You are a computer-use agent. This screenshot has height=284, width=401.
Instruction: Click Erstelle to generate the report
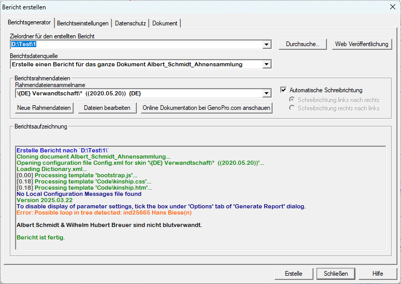[x=294, y=273]
